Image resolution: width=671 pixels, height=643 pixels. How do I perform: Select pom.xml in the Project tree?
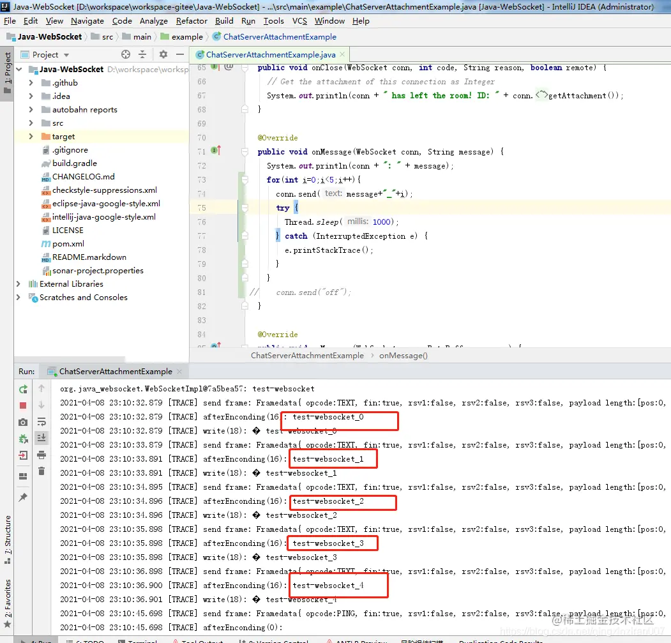(x=68, y=243)
